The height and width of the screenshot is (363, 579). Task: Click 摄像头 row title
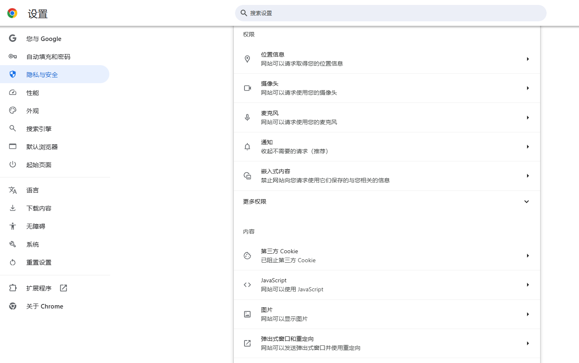[x=270, y=84]
